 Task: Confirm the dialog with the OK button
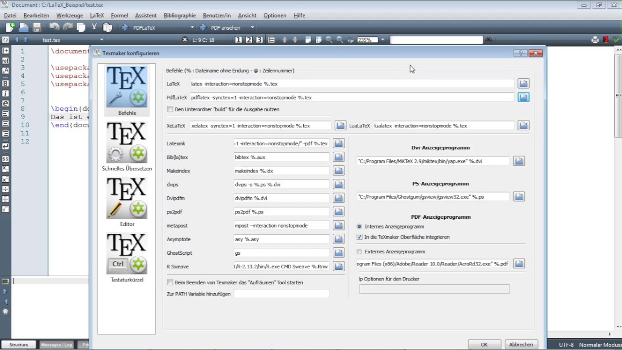pos(484,344)
